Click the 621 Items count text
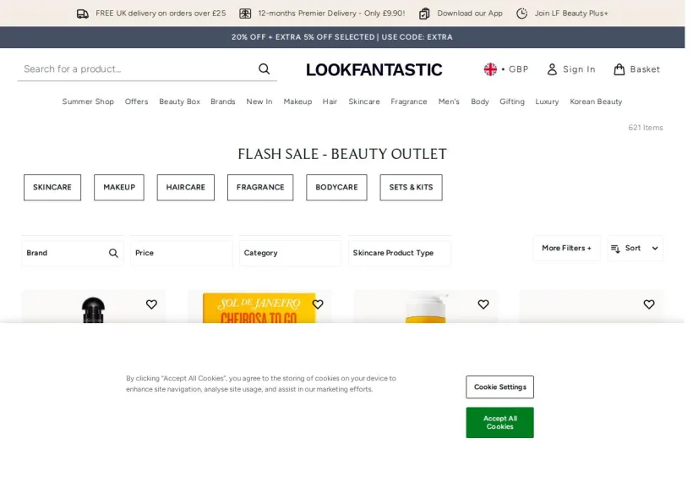Screen dimensions: 693x488 tap(646, 128)
